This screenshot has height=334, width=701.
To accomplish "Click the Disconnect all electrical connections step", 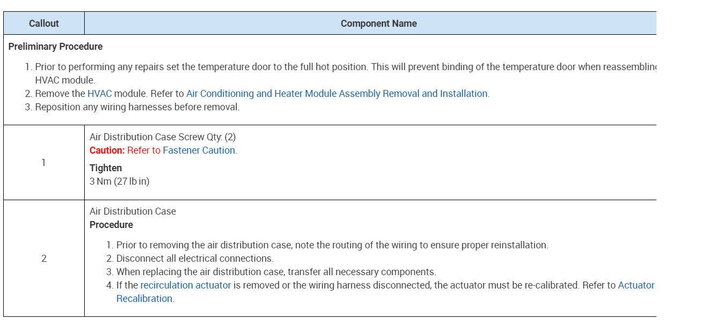I will pyautogui.click(x=195, y=259).
